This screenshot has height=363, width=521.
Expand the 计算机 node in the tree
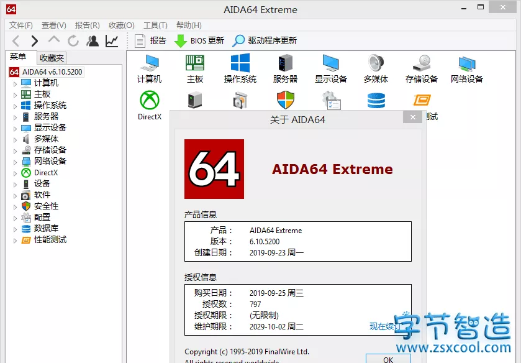pos(15,84)
